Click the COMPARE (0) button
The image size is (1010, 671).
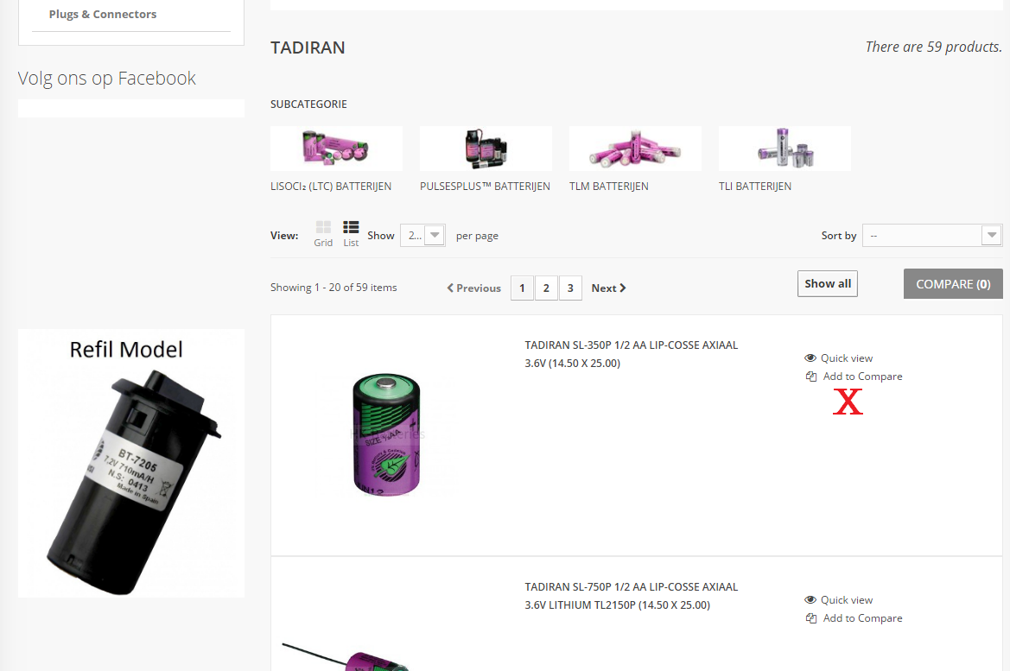point(953,284)
